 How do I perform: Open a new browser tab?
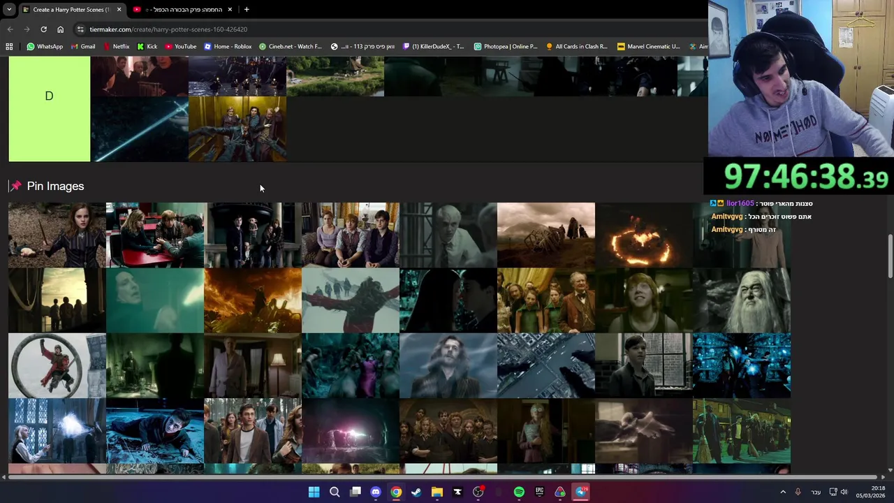pos(247,9)
